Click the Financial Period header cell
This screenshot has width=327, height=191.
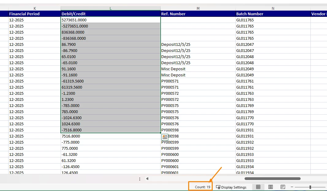click(x=35, y=14)
